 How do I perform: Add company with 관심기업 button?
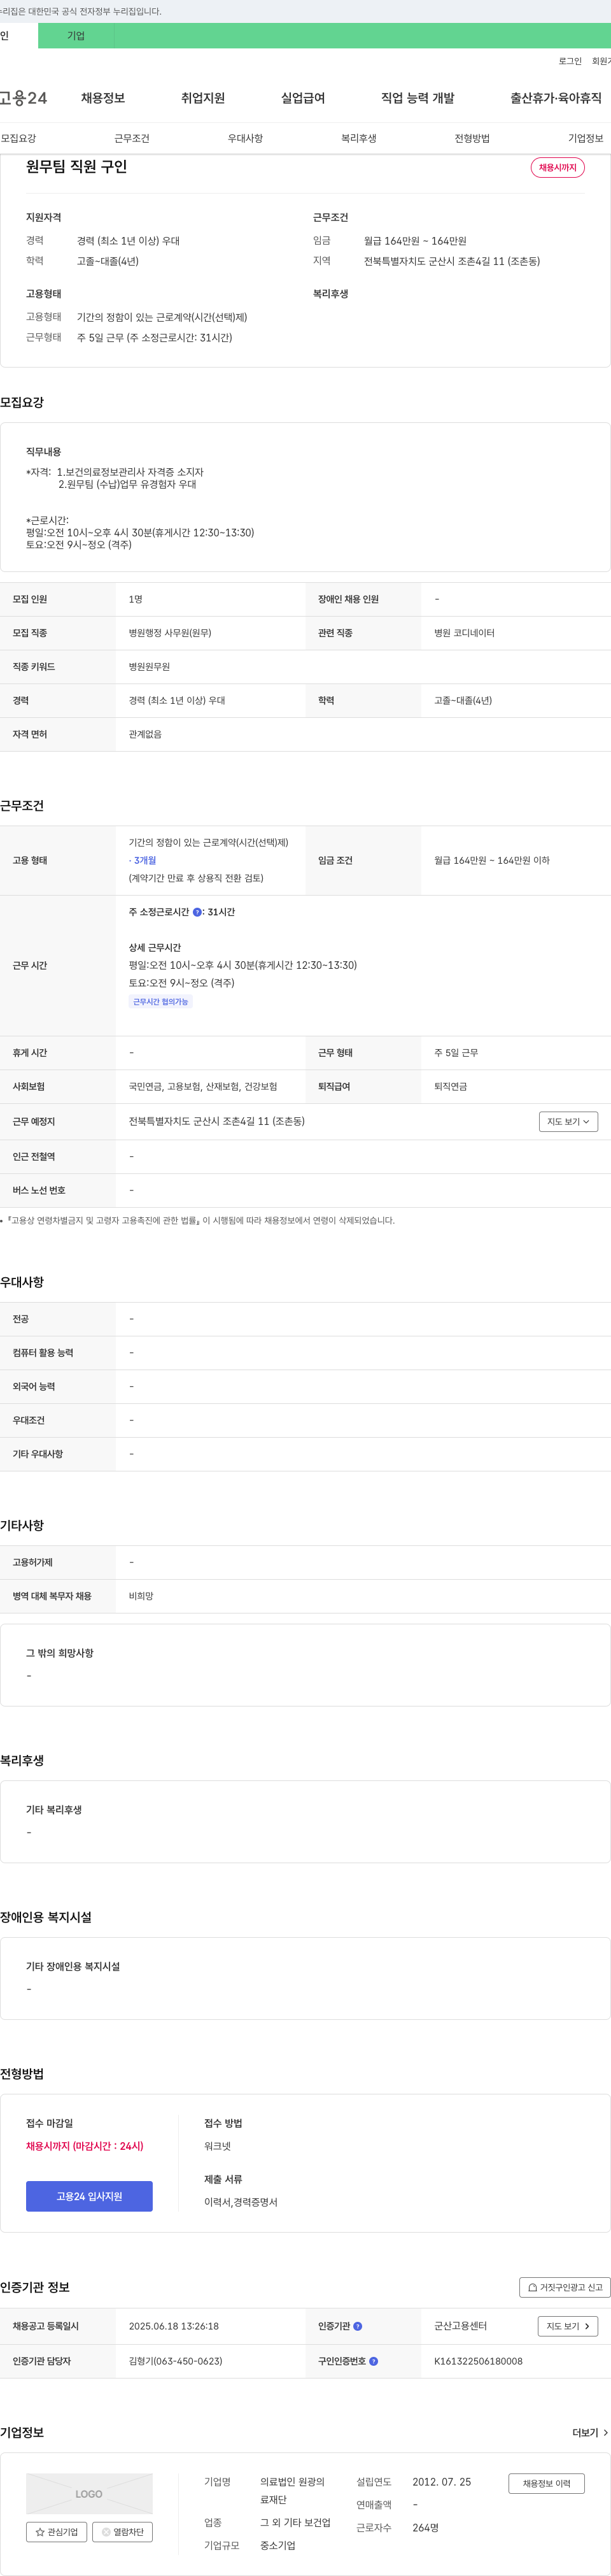coord(57,2532)
